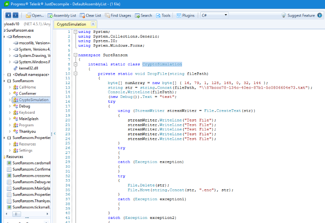Screen dimensions: 325x223
Task: Click left arrow of tree horizontal scrollbar
Action: [x=6, y=214]
